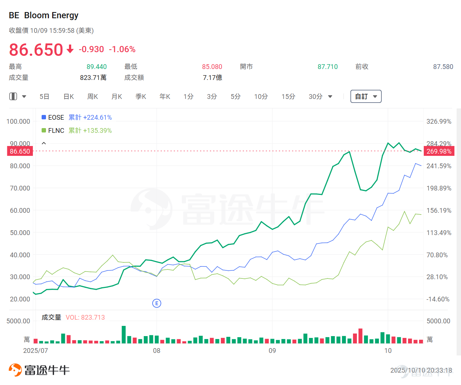This screenshot has height=385, width=461.
Task: Click the vertical scrollbar beside the chart
Action: (x=459, y=232)
